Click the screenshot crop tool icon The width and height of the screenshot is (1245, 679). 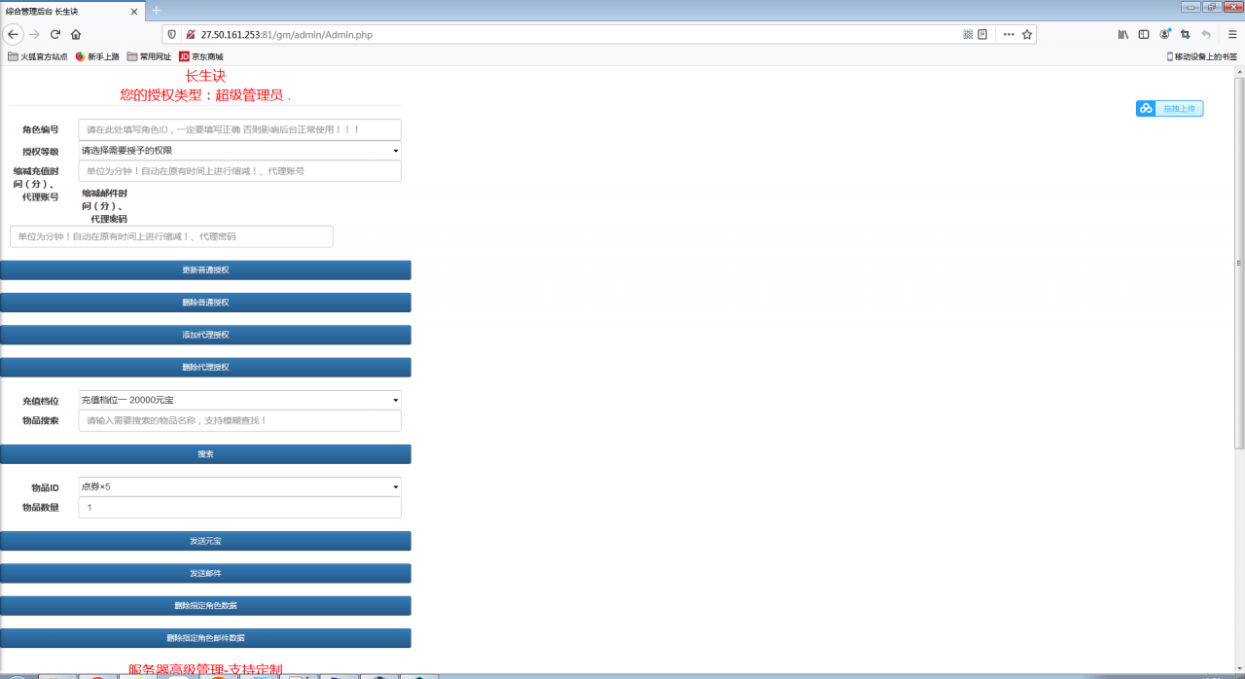click(x=1185, y=34)
